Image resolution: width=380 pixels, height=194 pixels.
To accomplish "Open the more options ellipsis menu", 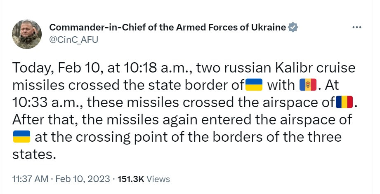I will (356, 28).
